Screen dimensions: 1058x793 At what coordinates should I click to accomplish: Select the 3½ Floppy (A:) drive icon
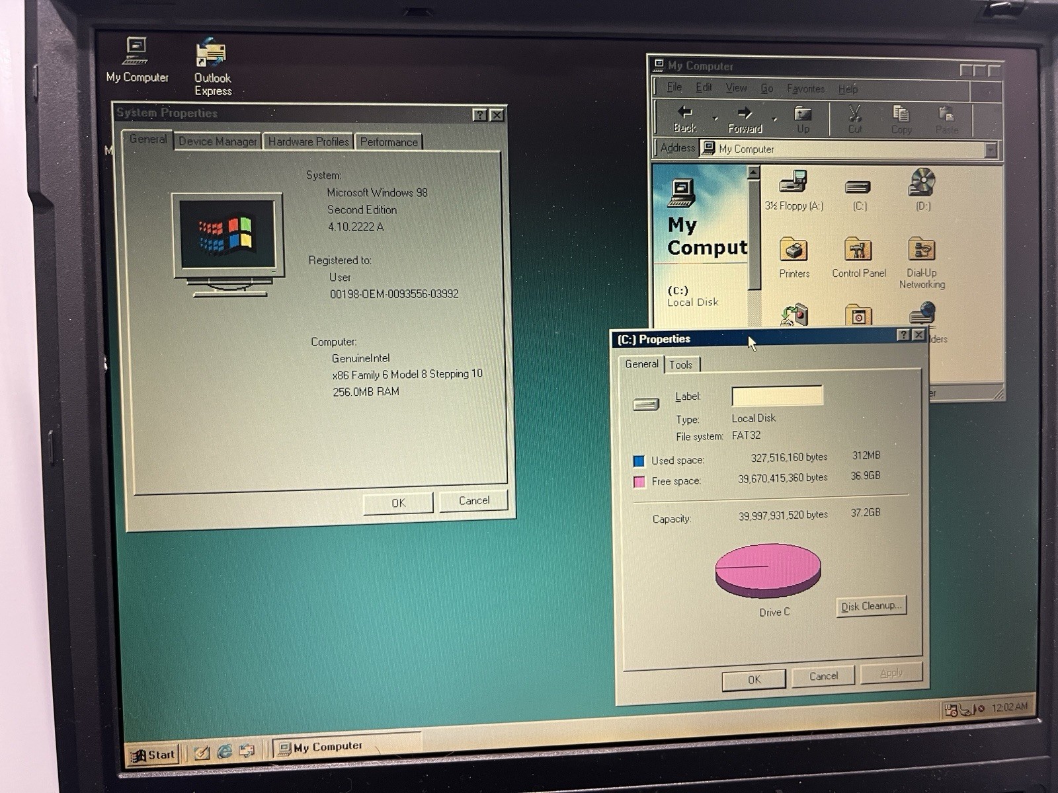(x=793, y=190)
